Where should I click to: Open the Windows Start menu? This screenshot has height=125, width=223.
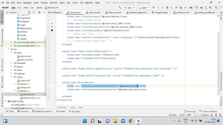[85, 121]
